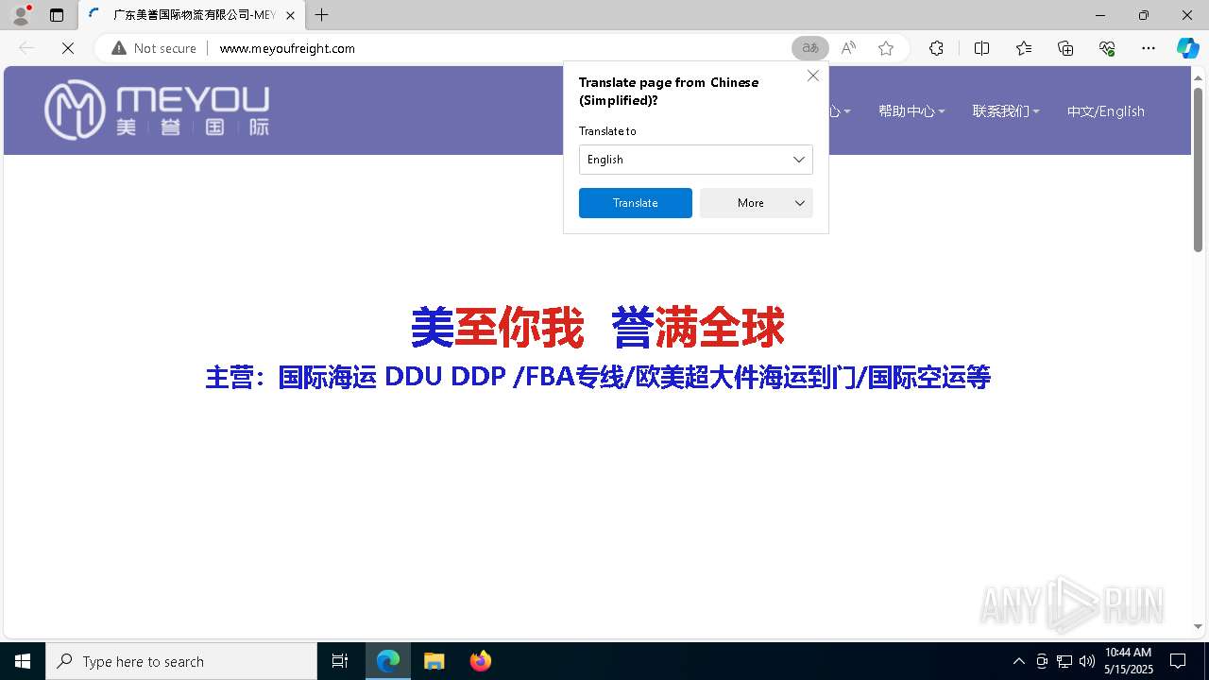Open the network tray icon
The image size is (1209, 680).
[x=1064, y=661]
